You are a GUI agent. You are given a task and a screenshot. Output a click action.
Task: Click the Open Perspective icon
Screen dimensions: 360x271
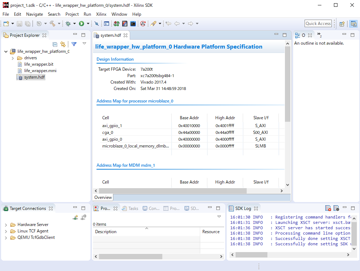pos(342,24)
